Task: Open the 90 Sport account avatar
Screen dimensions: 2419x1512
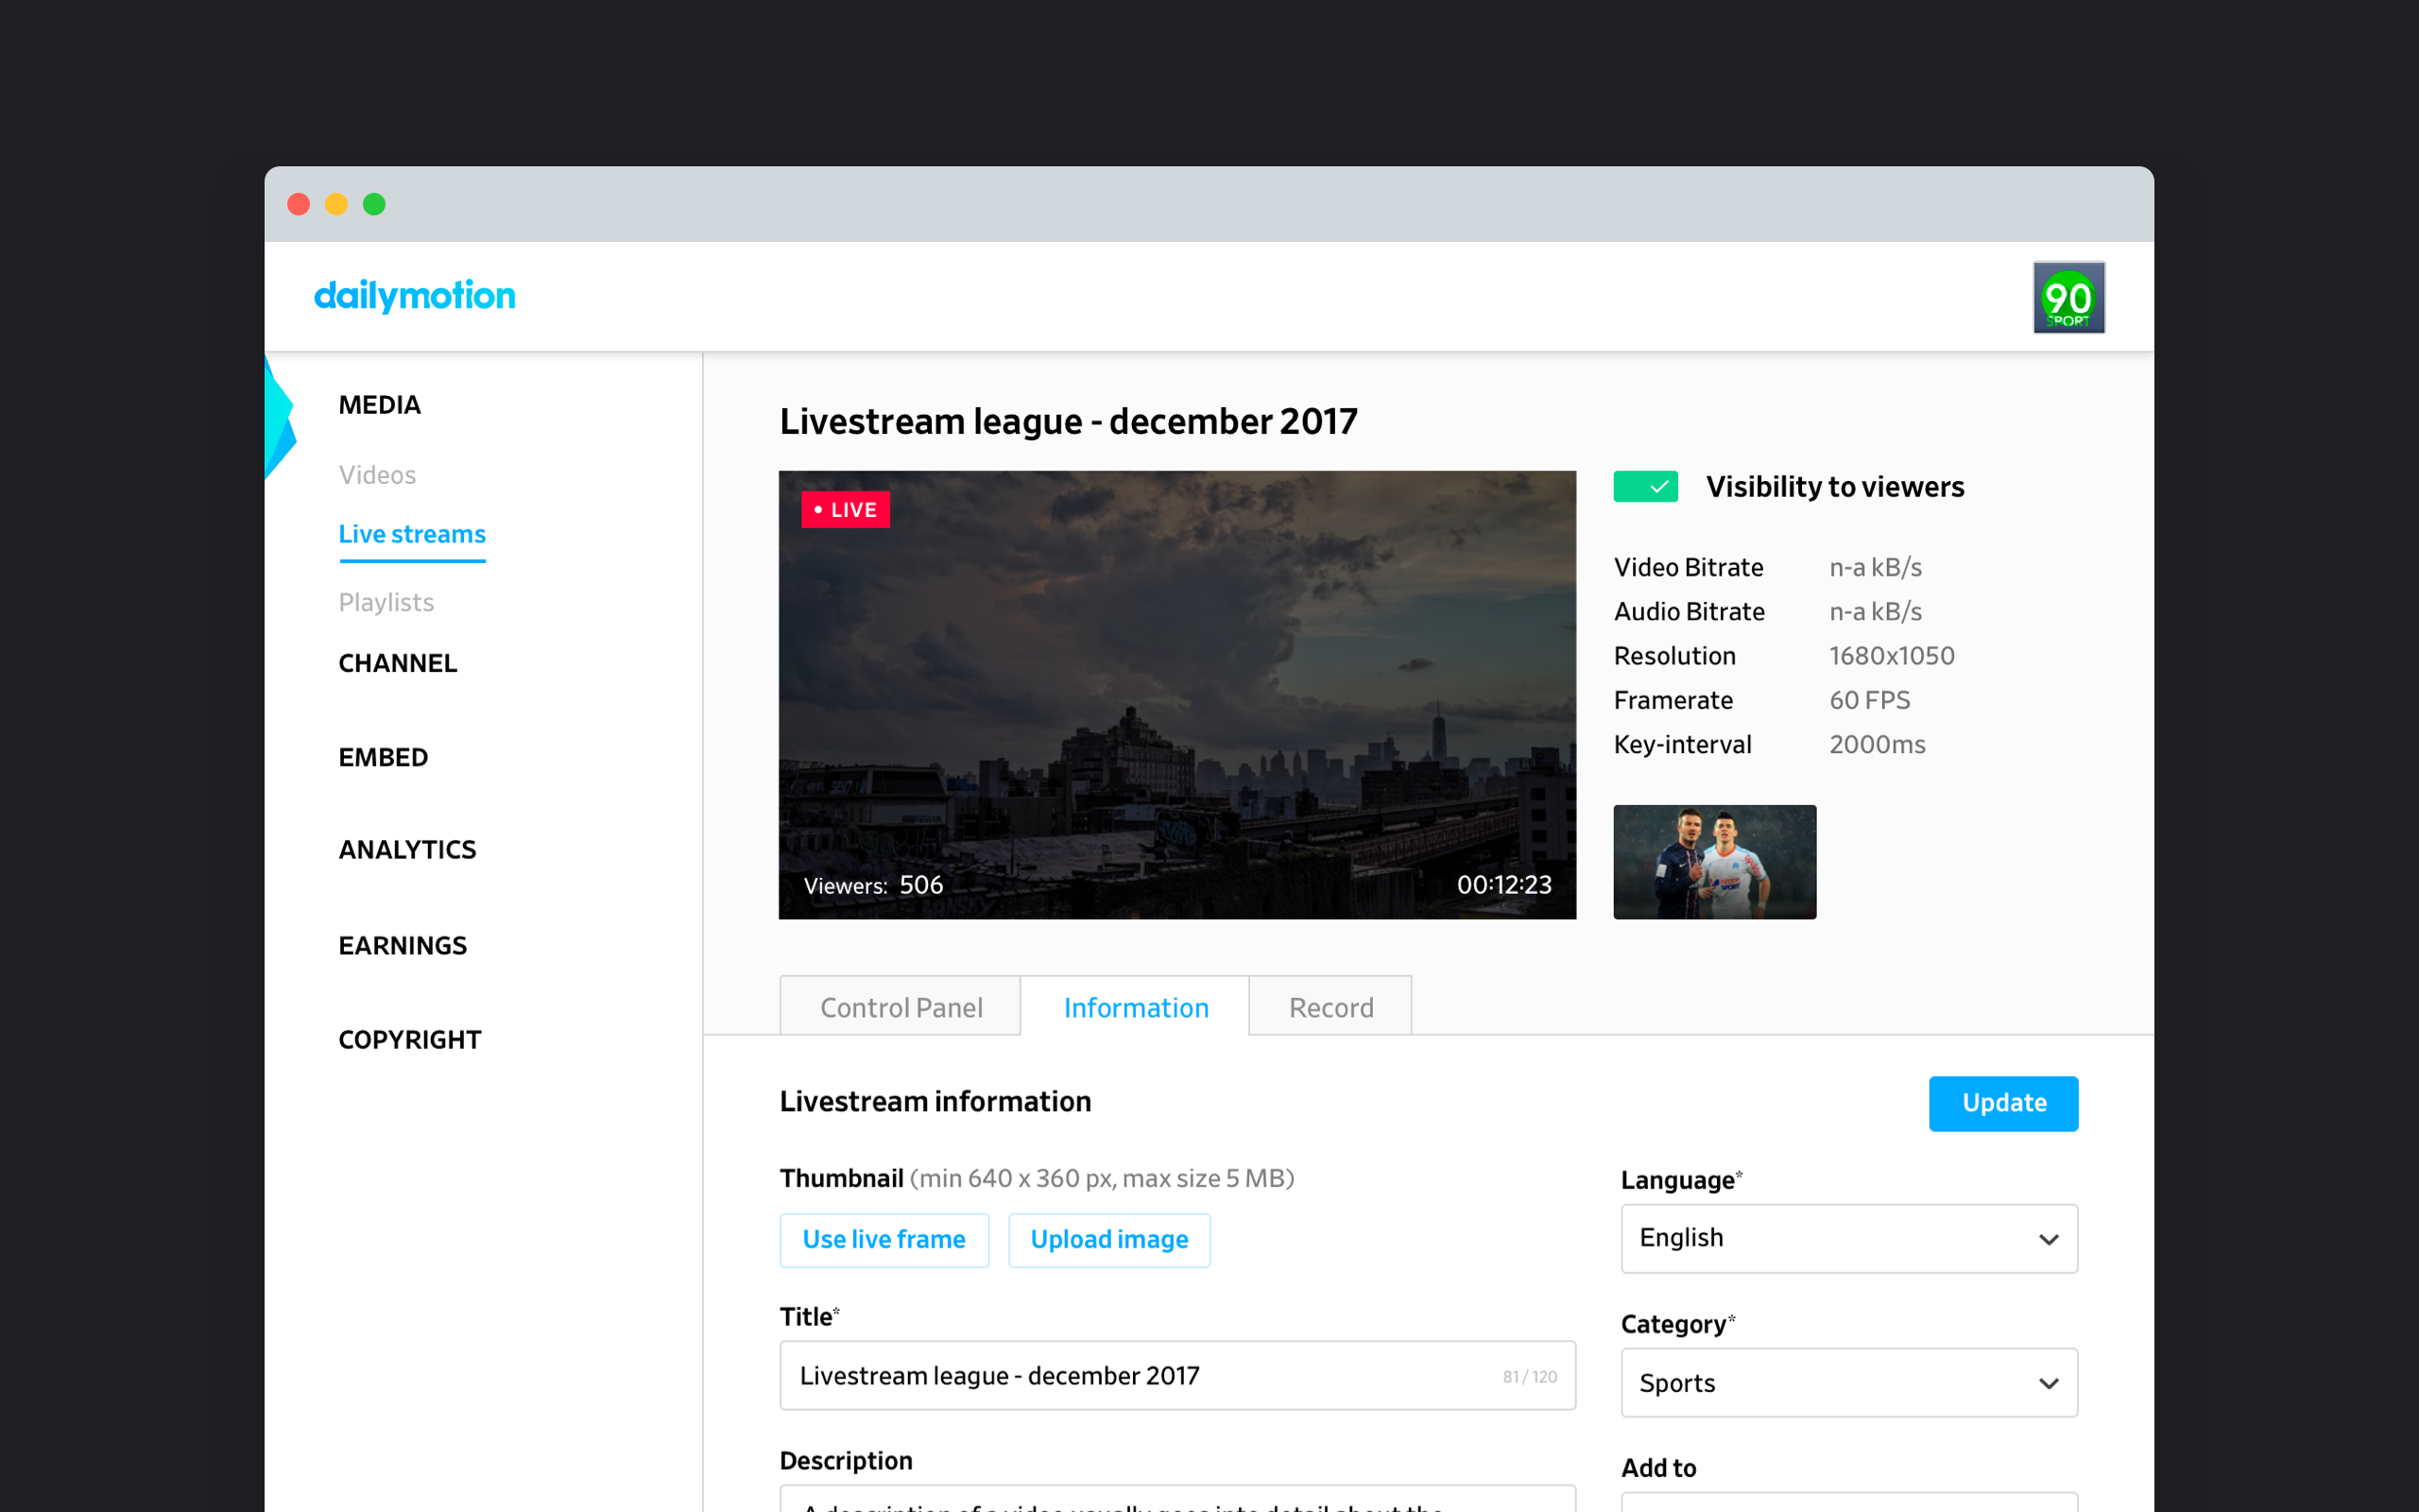Action: (2068, 297)
